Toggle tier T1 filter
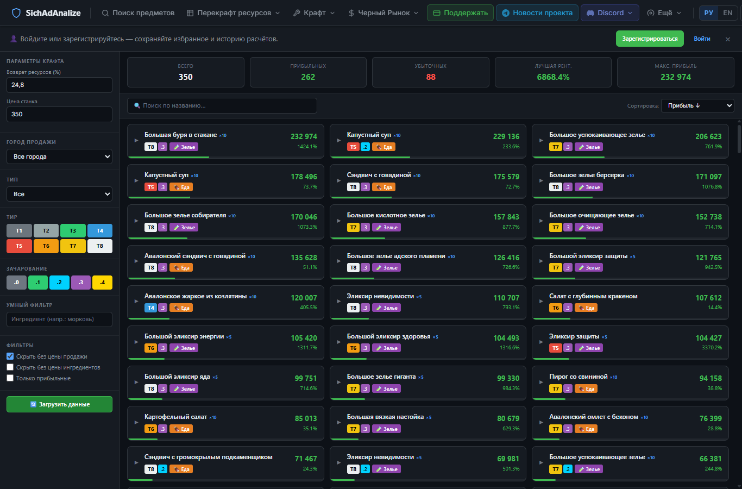 19,231
